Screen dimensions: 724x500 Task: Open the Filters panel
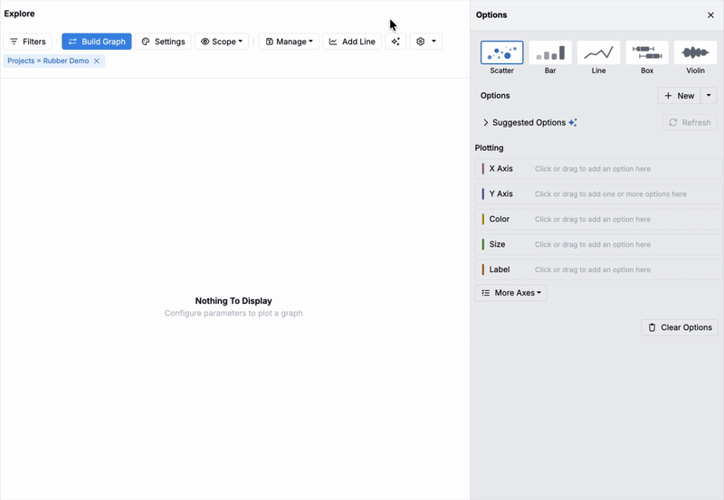coord(28,42)
